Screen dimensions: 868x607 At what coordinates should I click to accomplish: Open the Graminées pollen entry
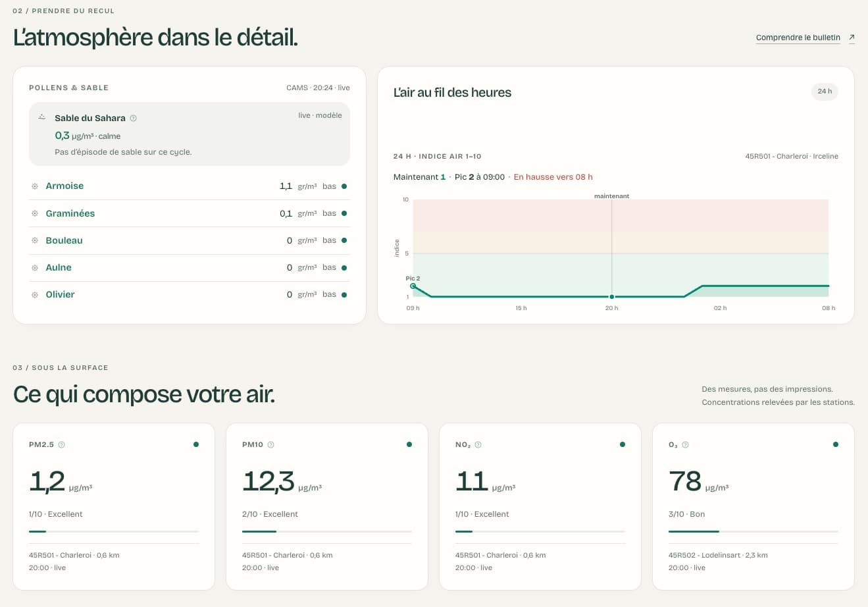point(70,213)
